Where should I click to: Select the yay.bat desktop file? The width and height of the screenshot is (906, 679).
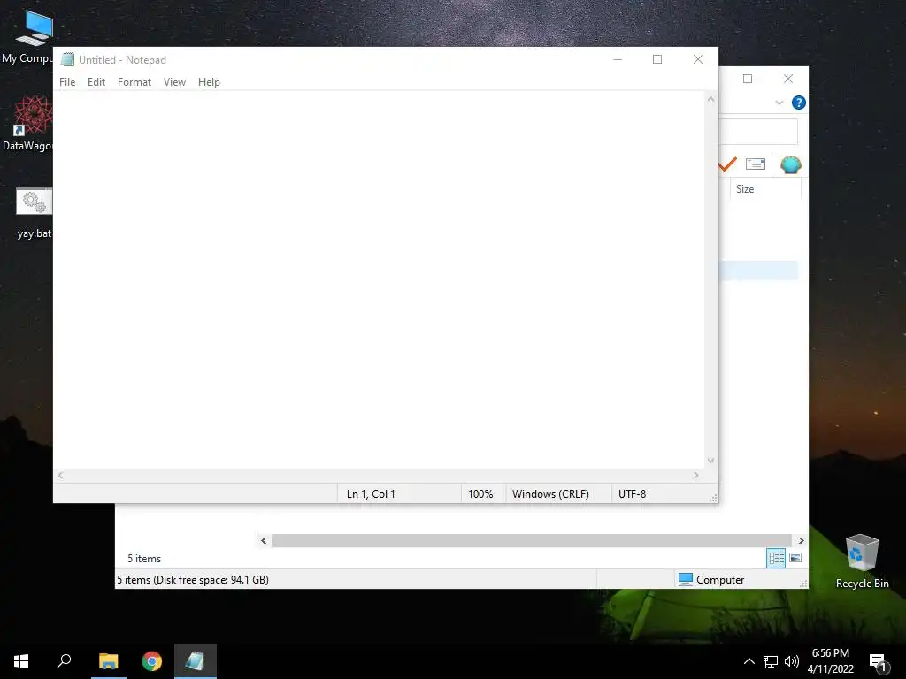(x=35, y=212)
